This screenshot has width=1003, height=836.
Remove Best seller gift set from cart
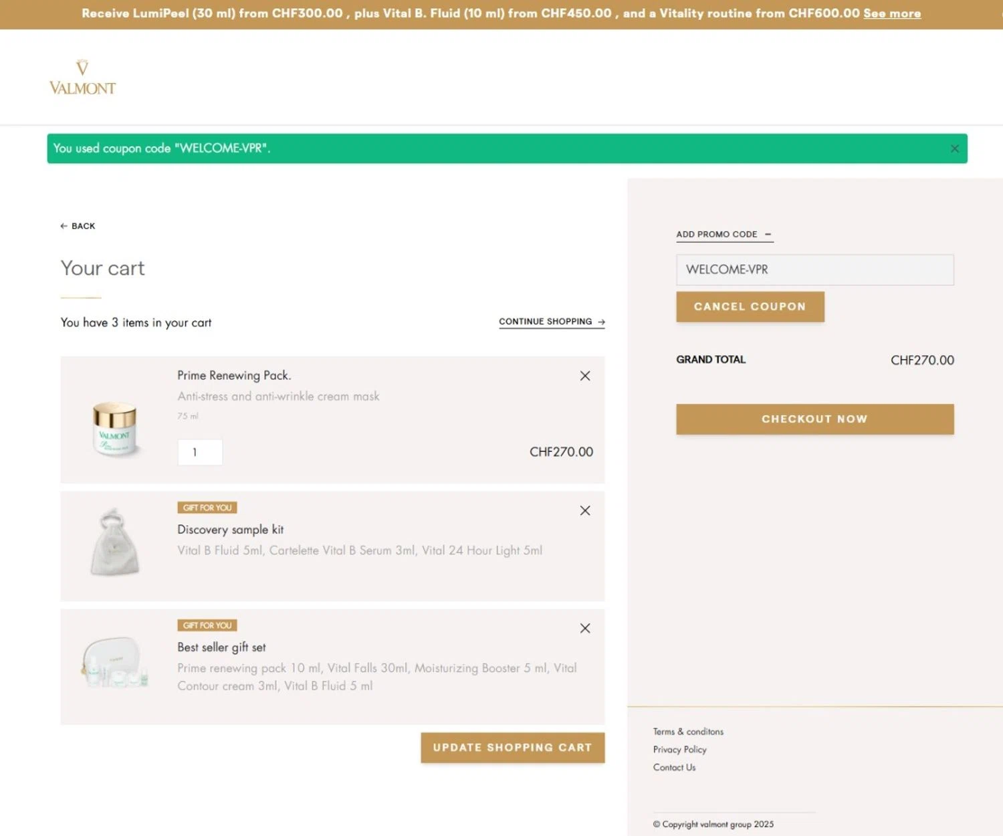tap(585, 629)
